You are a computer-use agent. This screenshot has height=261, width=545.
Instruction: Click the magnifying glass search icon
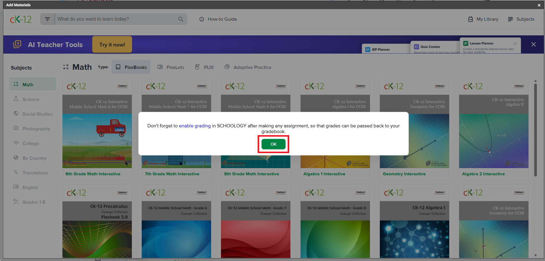pos(180,19)
